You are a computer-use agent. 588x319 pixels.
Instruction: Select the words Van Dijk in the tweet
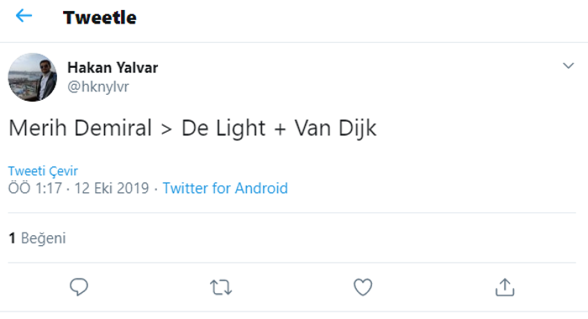335,129
